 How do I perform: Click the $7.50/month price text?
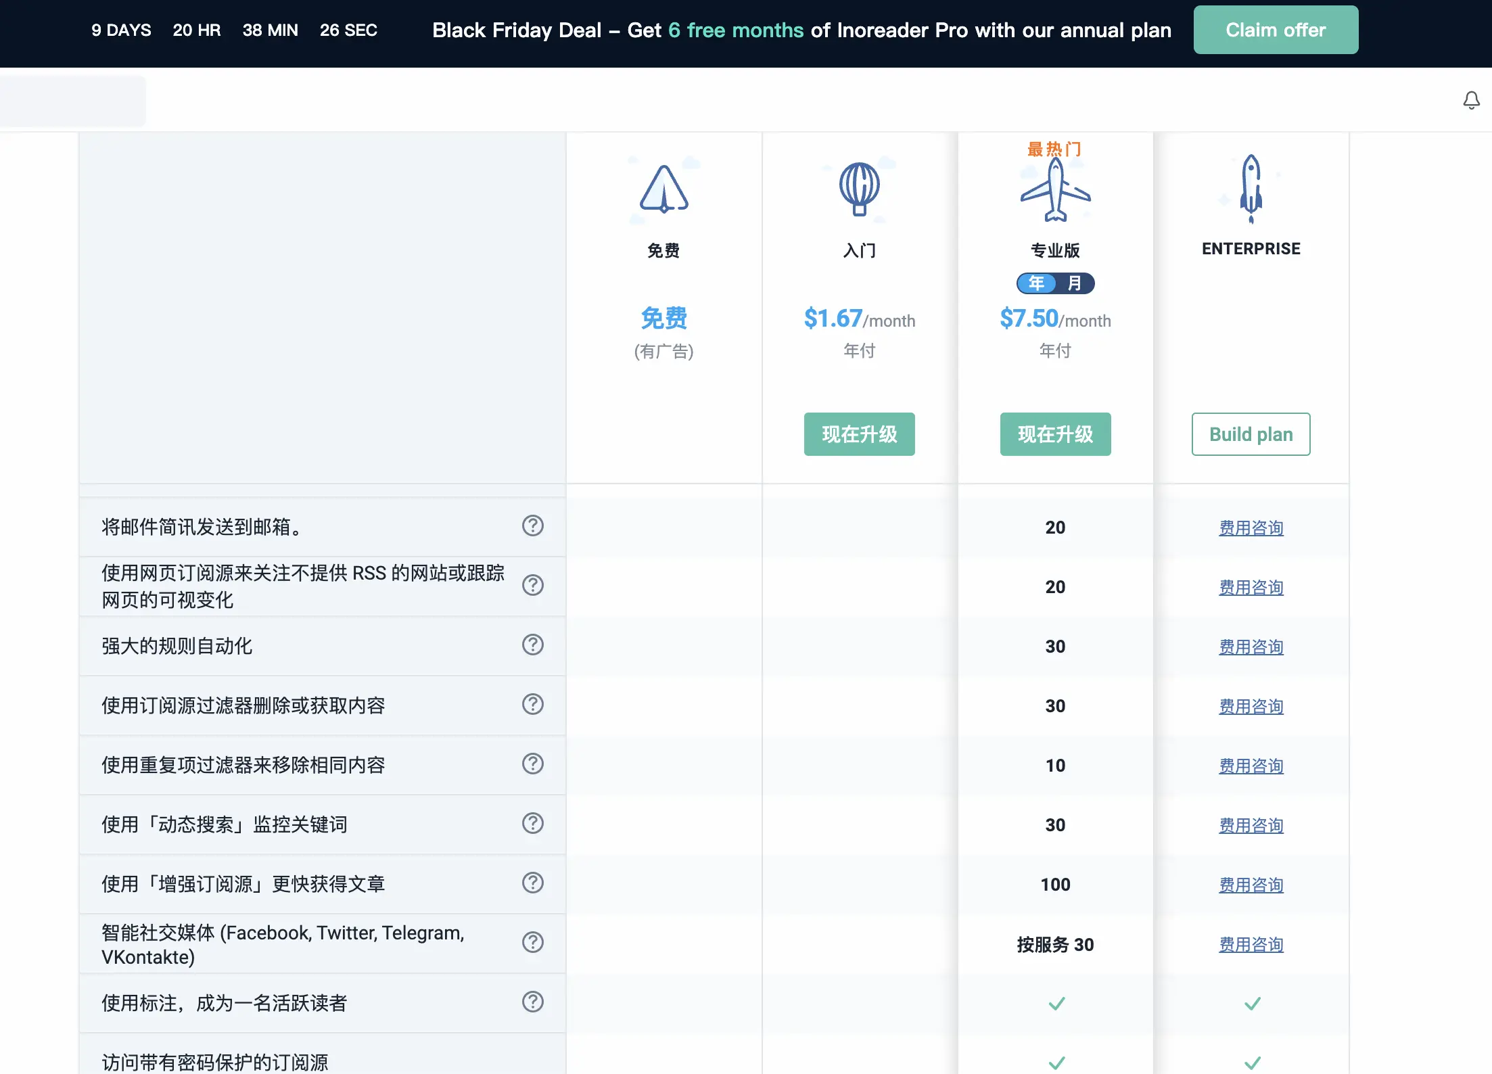pos(1055,319)
